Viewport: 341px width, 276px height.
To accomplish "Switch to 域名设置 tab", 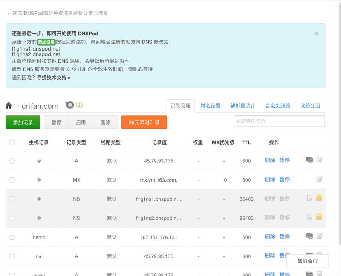I will (x=210, y=106).
